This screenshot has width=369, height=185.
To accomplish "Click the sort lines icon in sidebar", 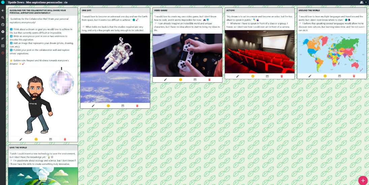I will coord(3,39).
